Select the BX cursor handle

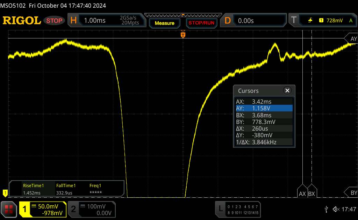click(x=312, y=193)
